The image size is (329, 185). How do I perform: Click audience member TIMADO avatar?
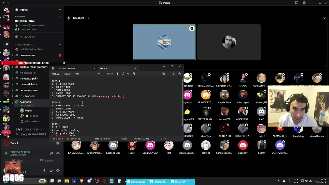click(x=243, y=78)
